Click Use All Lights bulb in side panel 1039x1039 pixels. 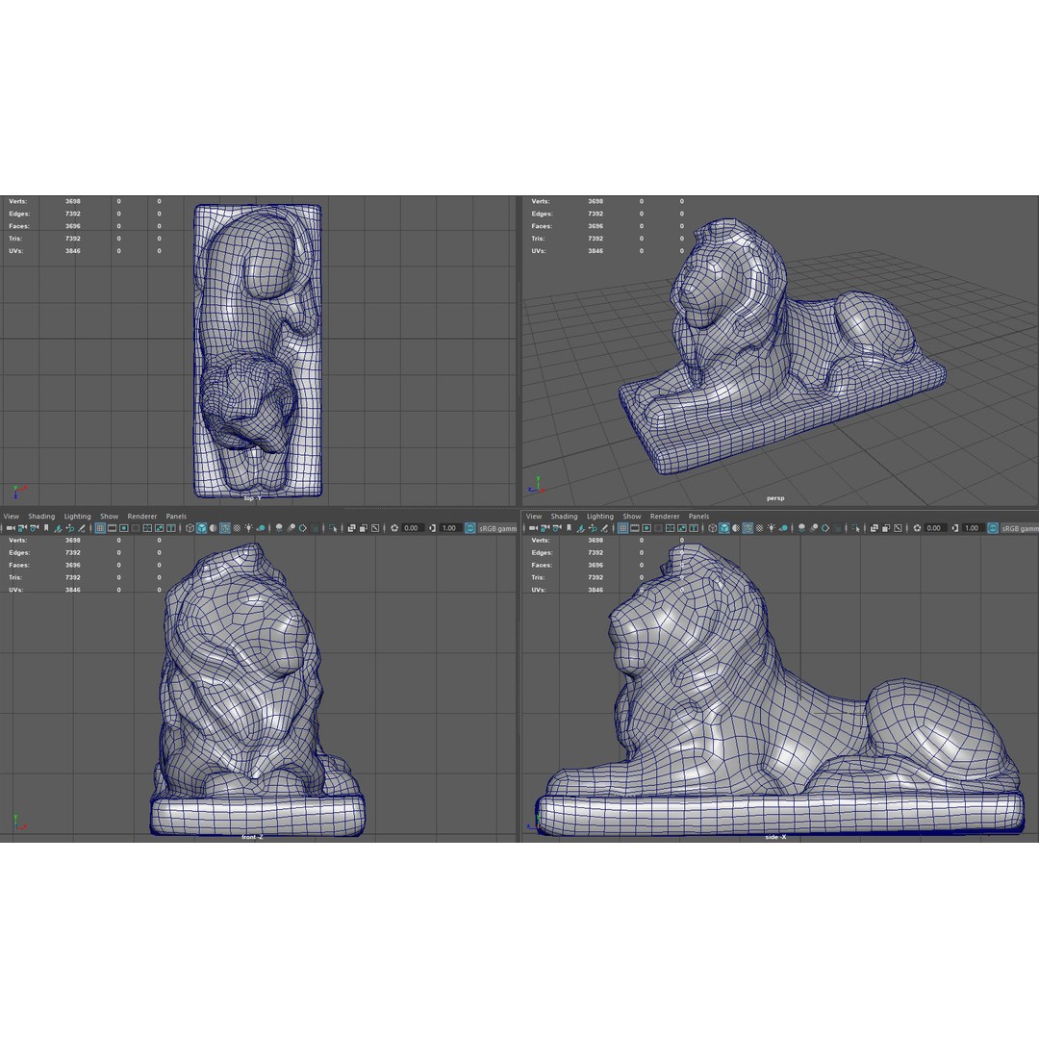click(x=772, y=528)
